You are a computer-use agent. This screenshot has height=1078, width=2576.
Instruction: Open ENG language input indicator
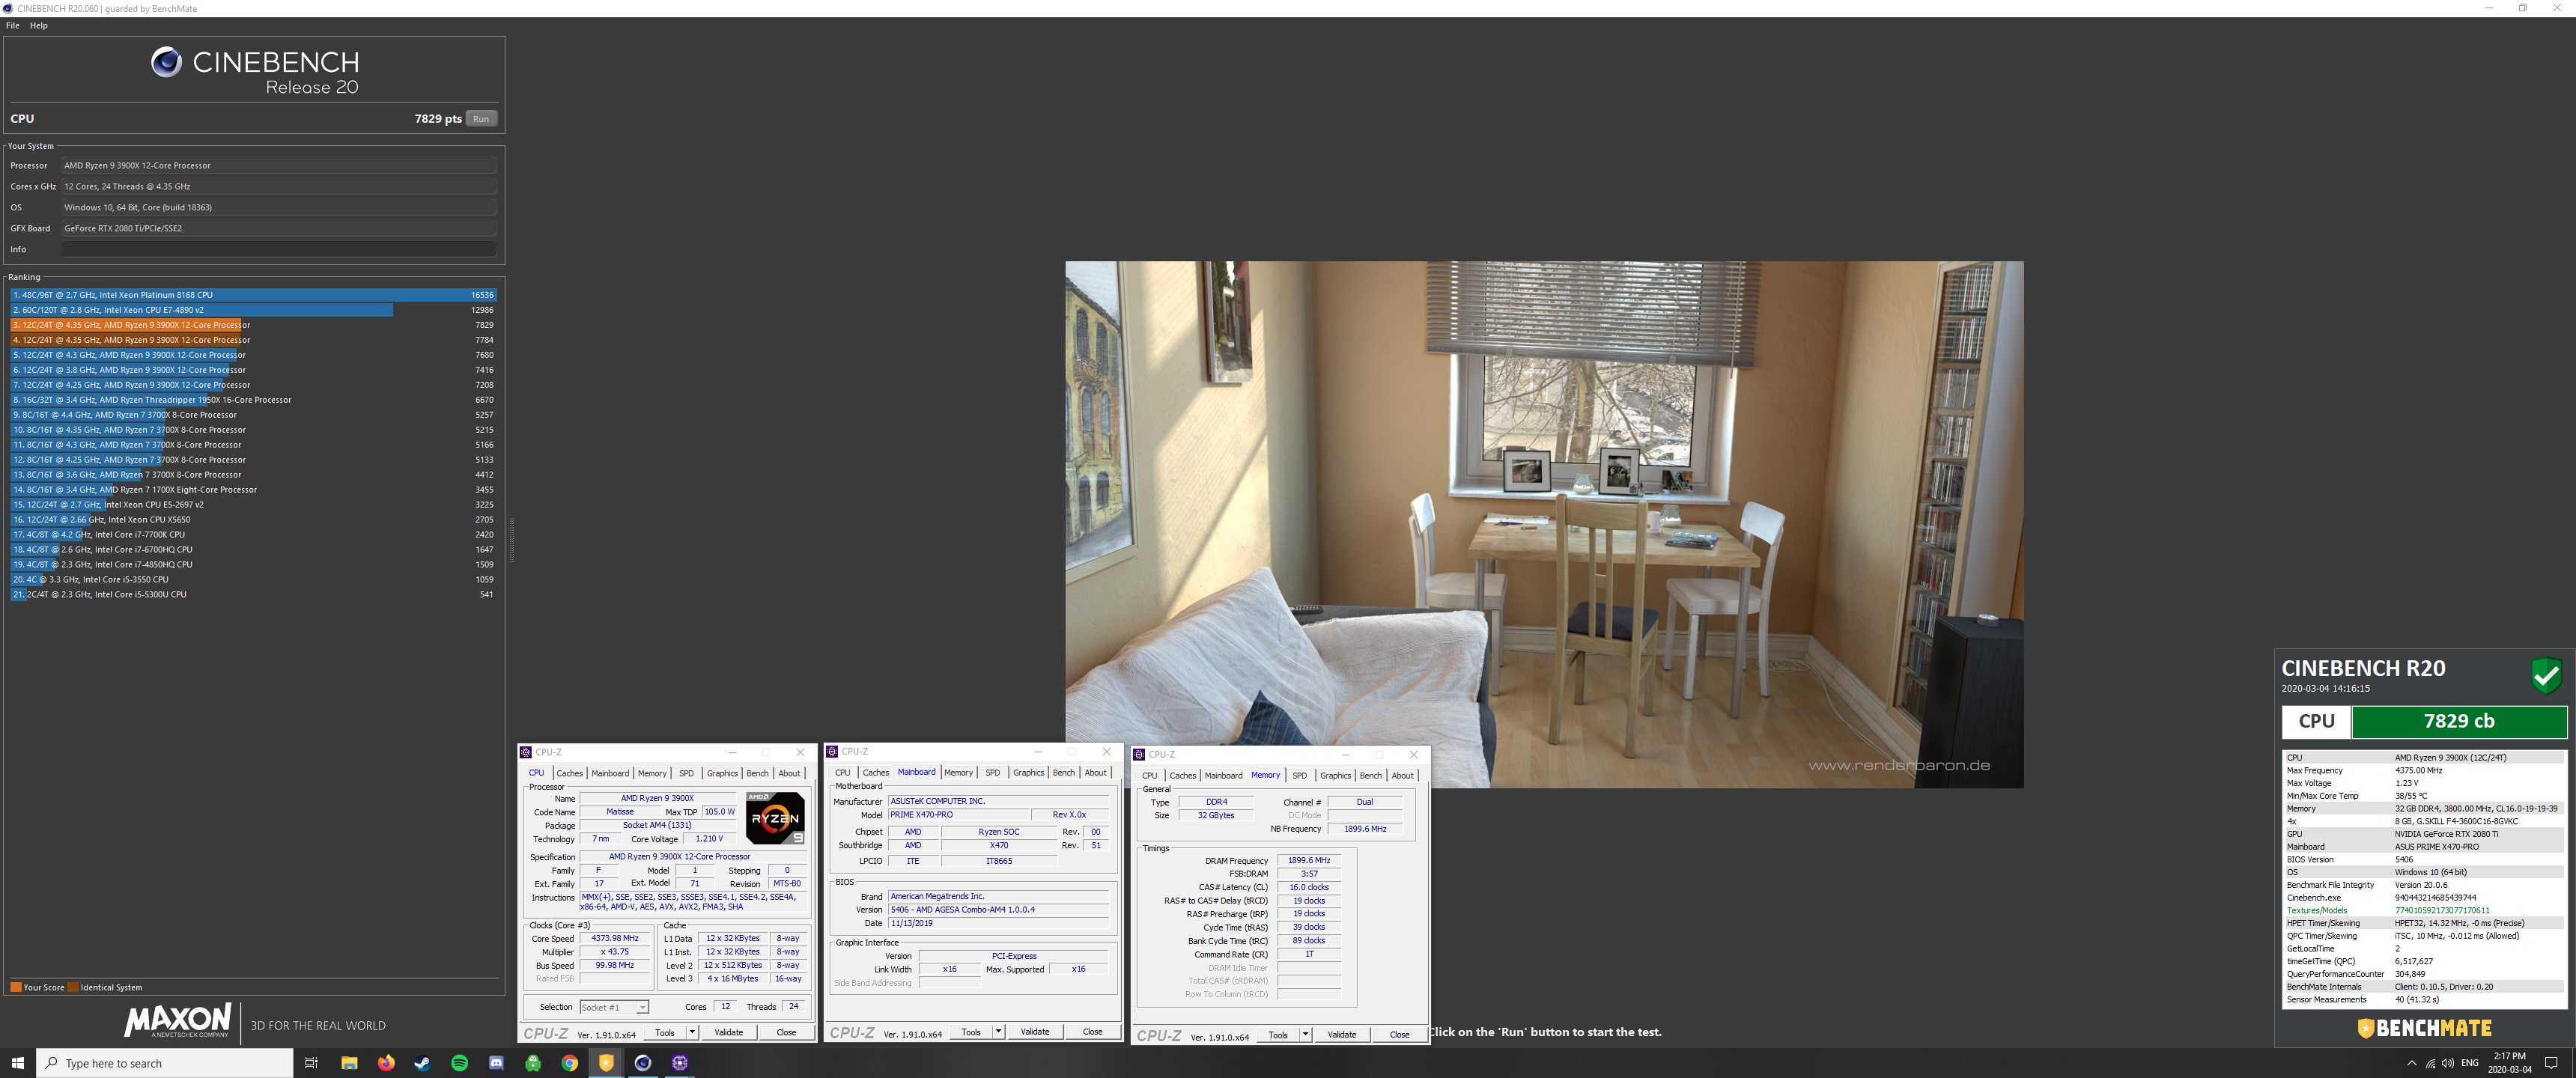2470,1063
